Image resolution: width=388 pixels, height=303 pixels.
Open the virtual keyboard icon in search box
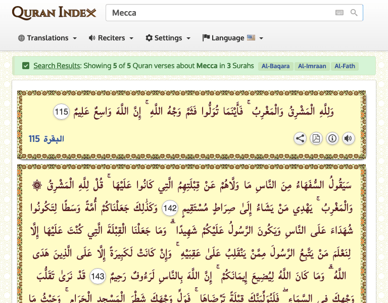(x=339, y=13)
